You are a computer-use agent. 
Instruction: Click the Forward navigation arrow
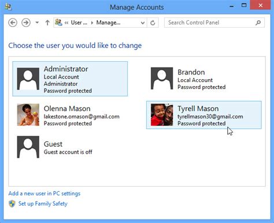26,23
